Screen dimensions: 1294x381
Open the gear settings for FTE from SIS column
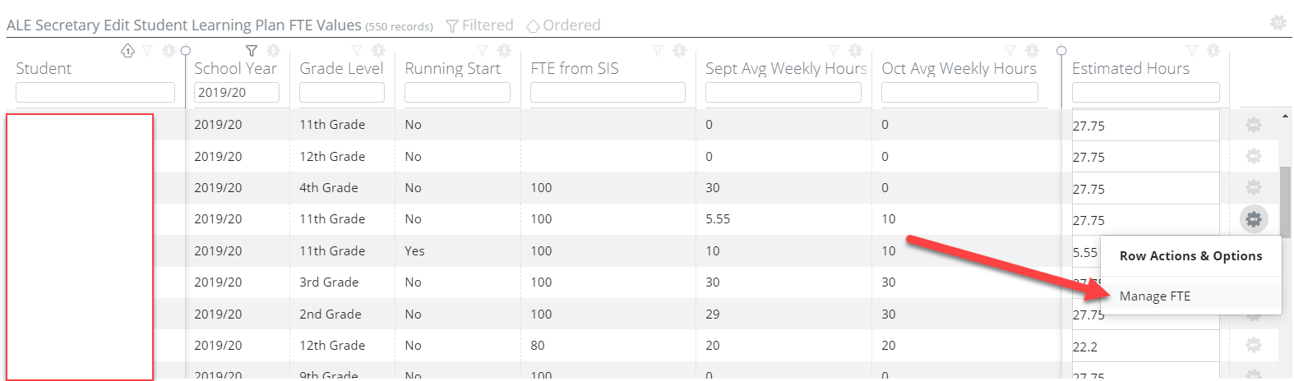coord(679,51)
